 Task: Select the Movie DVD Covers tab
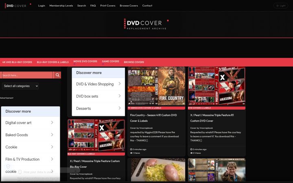[85, 61]
